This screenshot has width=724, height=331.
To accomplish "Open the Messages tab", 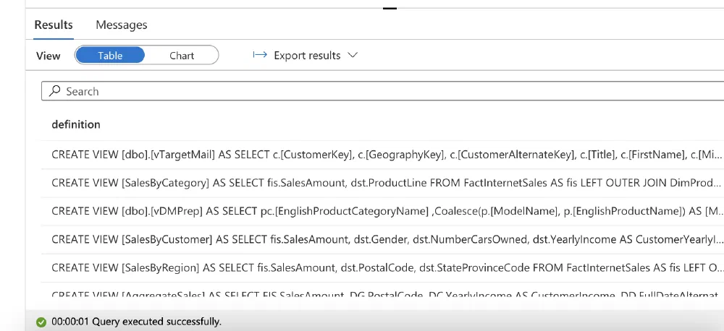I will tap(122, 25).
